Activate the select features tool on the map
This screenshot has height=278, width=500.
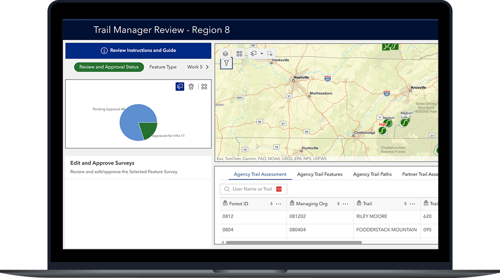252,53
